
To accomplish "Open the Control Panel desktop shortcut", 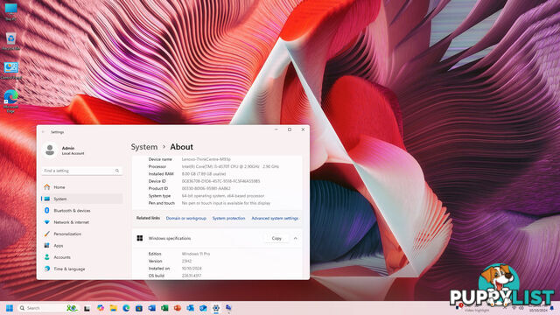I will click(10, 70).
